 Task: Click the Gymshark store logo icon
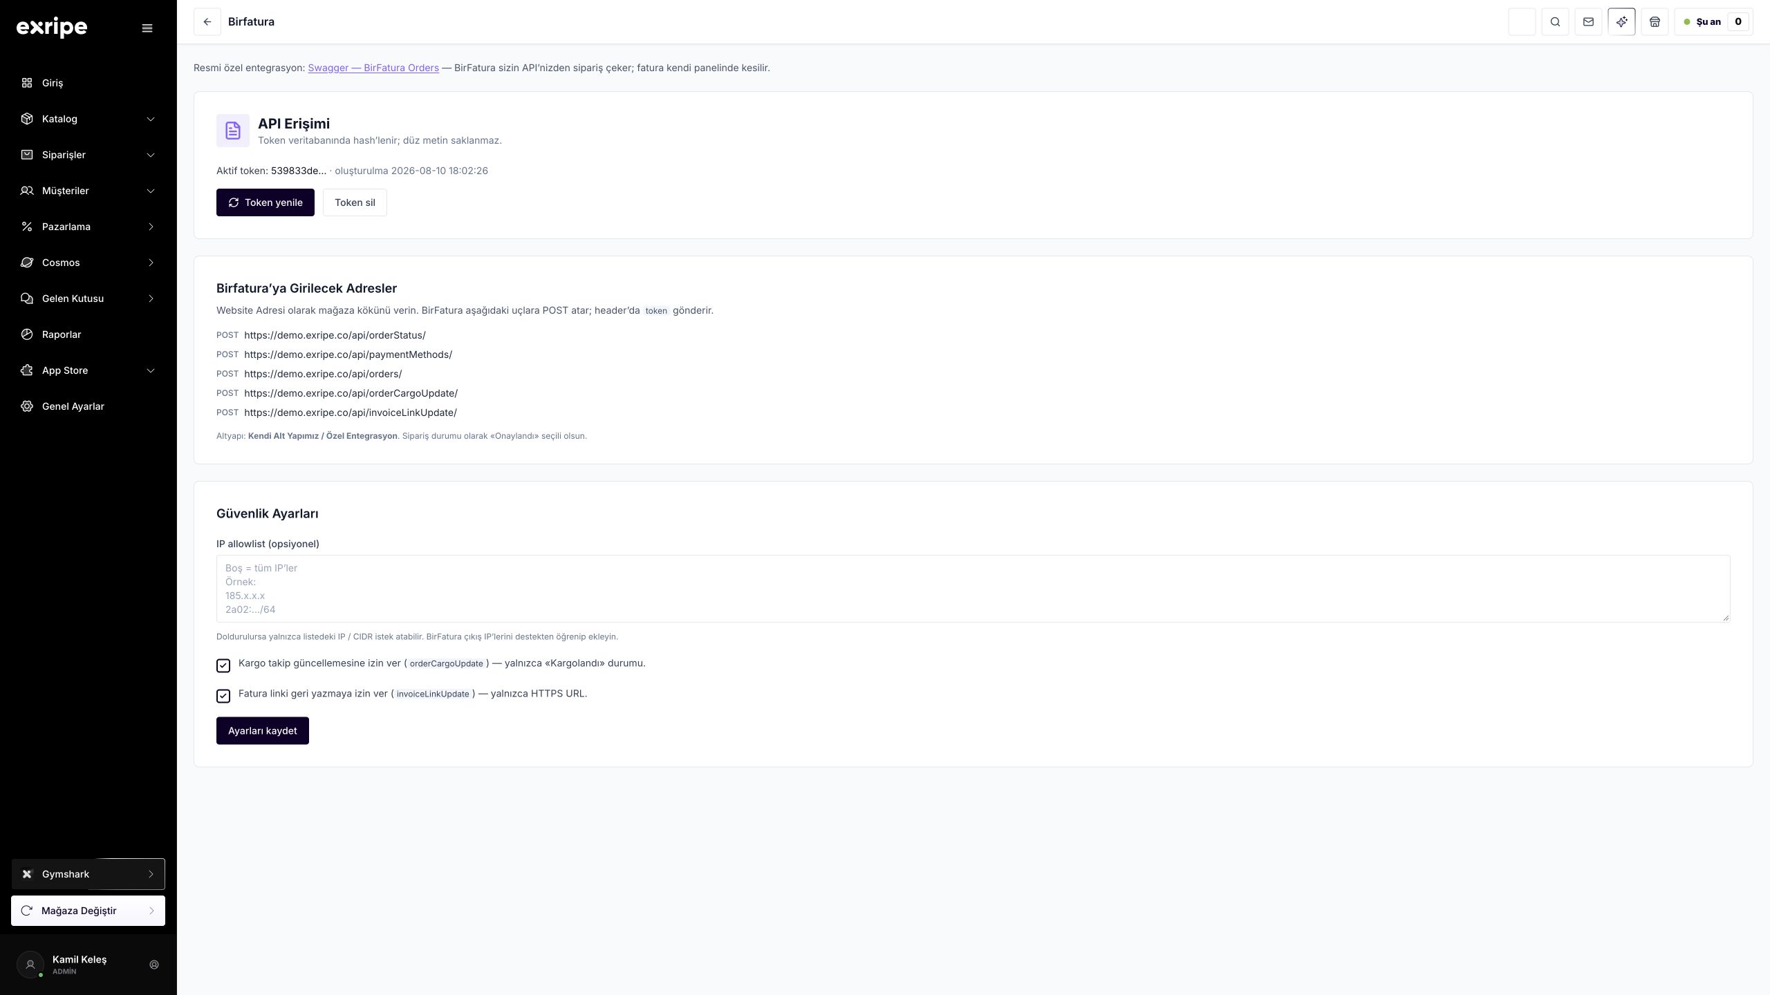click(x=27, y=874)
